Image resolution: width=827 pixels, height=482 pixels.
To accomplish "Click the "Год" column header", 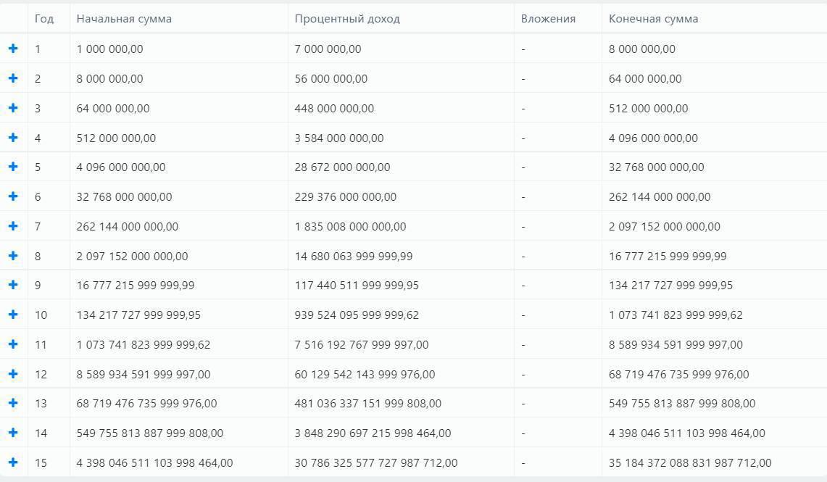I will tap(44, 19).
